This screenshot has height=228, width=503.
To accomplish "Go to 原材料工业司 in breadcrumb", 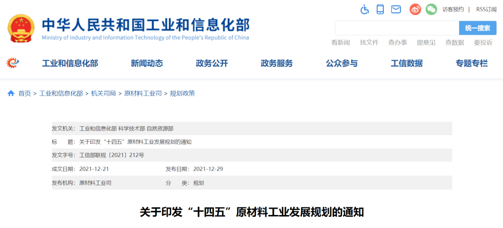I will click(143, 93).
